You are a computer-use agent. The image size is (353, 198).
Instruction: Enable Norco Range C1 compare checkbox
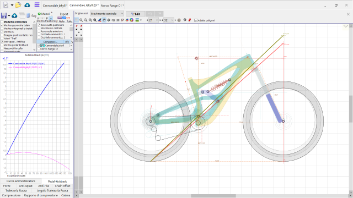[39, 49]
